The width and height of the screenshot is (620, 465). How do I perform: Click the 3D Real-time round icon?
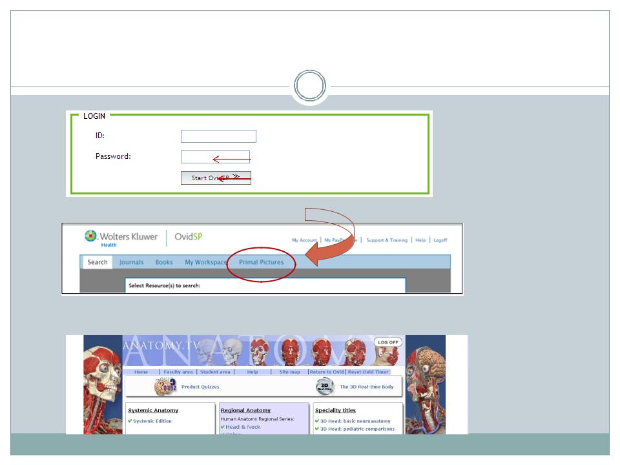coord(325,387)
